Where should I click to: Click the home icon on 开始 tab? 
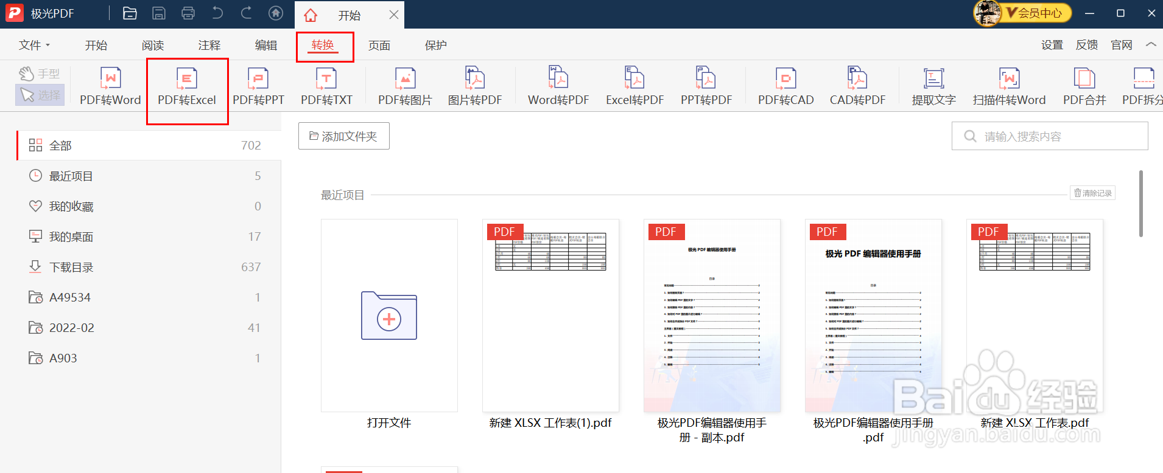pyautogui.click(x=311, y=15)
